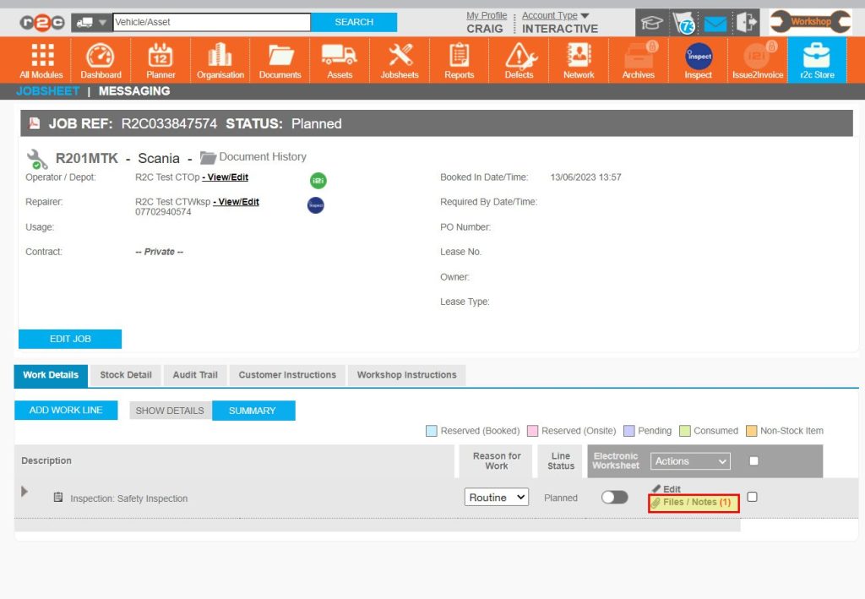The height and width of the screenshot is (599, 865).
Task: Open the Actions dropdown
Action: (x=689, y=460)
